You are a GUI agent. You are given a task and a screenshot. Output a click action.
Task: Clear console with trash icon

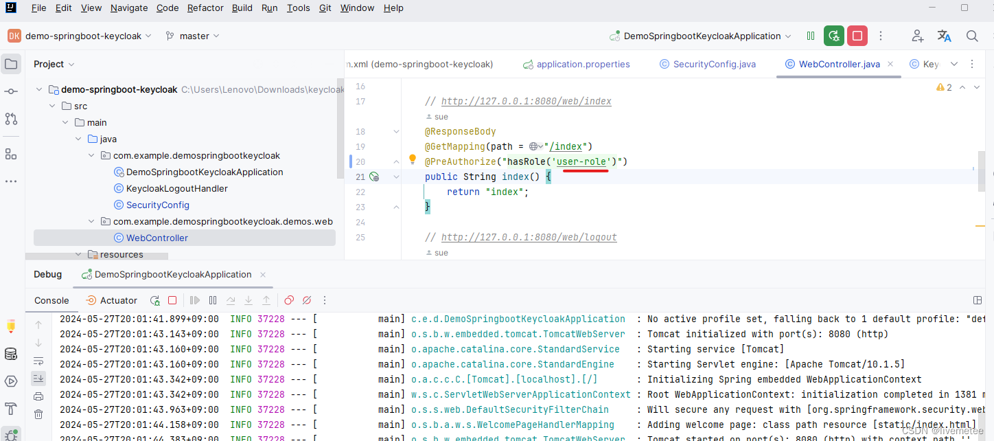click(38, 414)
